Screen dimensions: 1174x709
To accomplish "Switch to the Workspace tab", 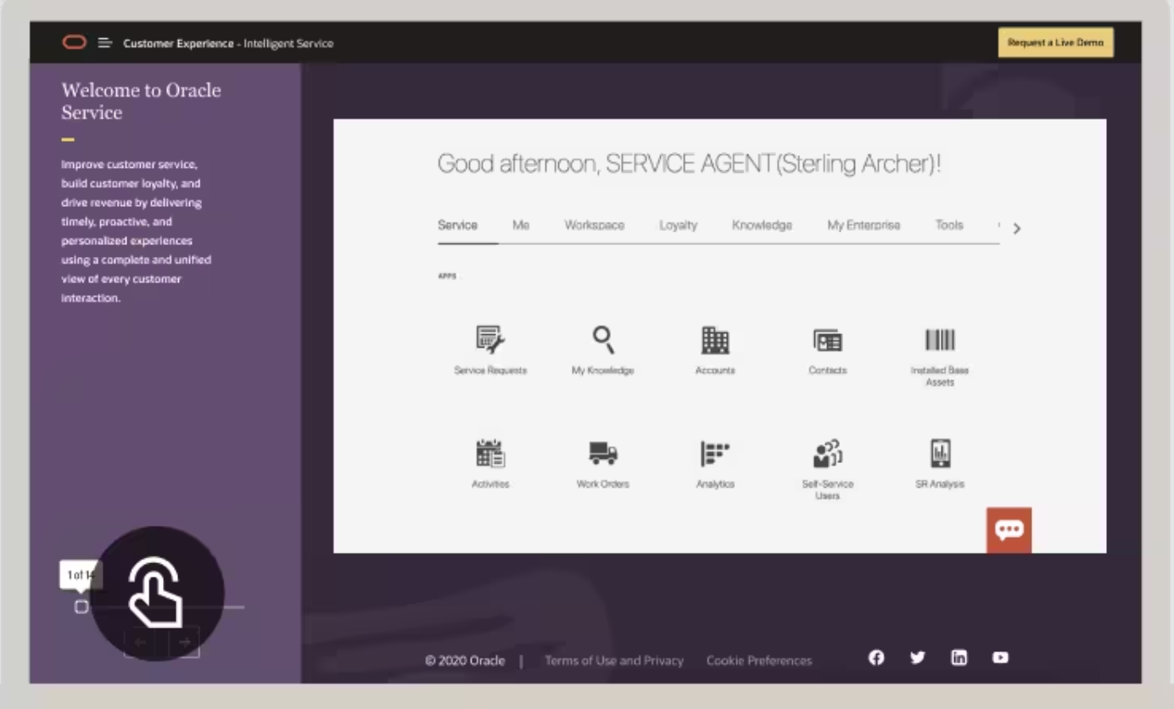I will tap(594, 226).
